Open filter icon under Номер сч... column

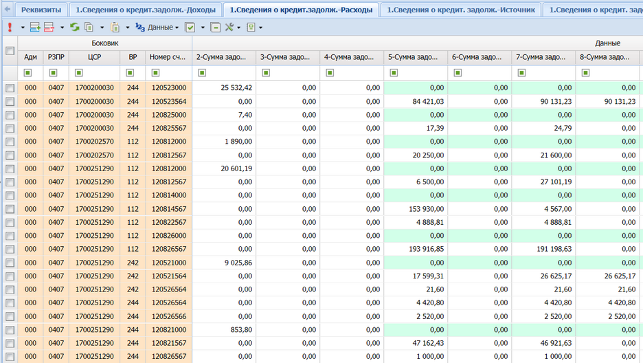(x=155, y=73)
